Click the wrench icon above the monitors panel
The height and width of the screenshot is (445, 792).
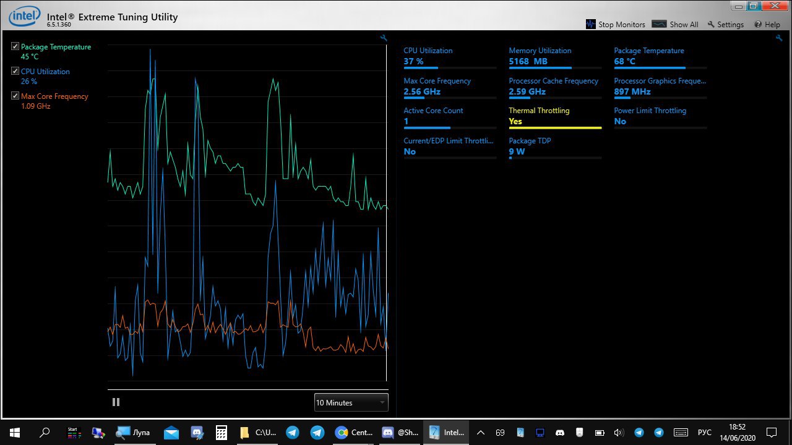[x=779, y=38]
